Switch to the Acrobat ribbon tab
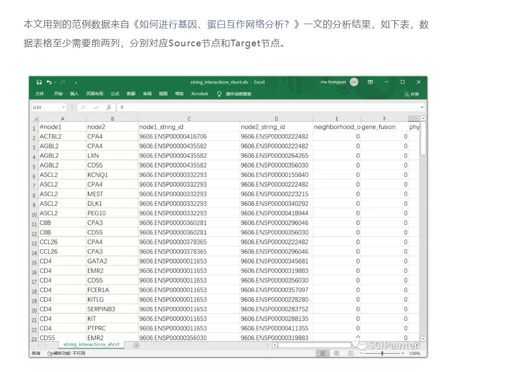The width and height of the screenshot is (514, 372). pyautogui.click(x=200, y=94)
